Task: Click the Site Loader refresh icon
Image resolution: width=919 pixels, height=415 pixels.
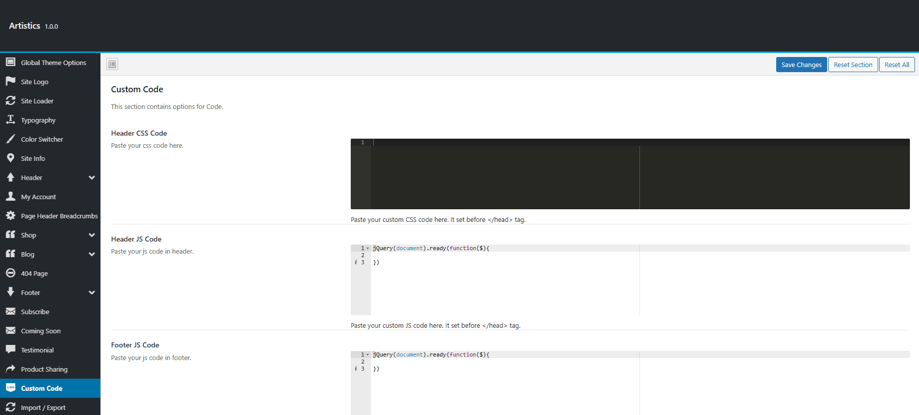Action: pos(11,100)
